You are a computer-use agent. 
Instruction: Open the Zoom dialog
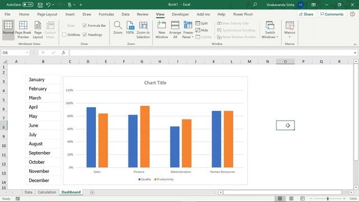(118, 27)
